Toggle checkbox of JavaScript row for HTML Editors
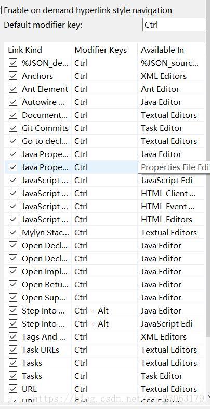 13,219
